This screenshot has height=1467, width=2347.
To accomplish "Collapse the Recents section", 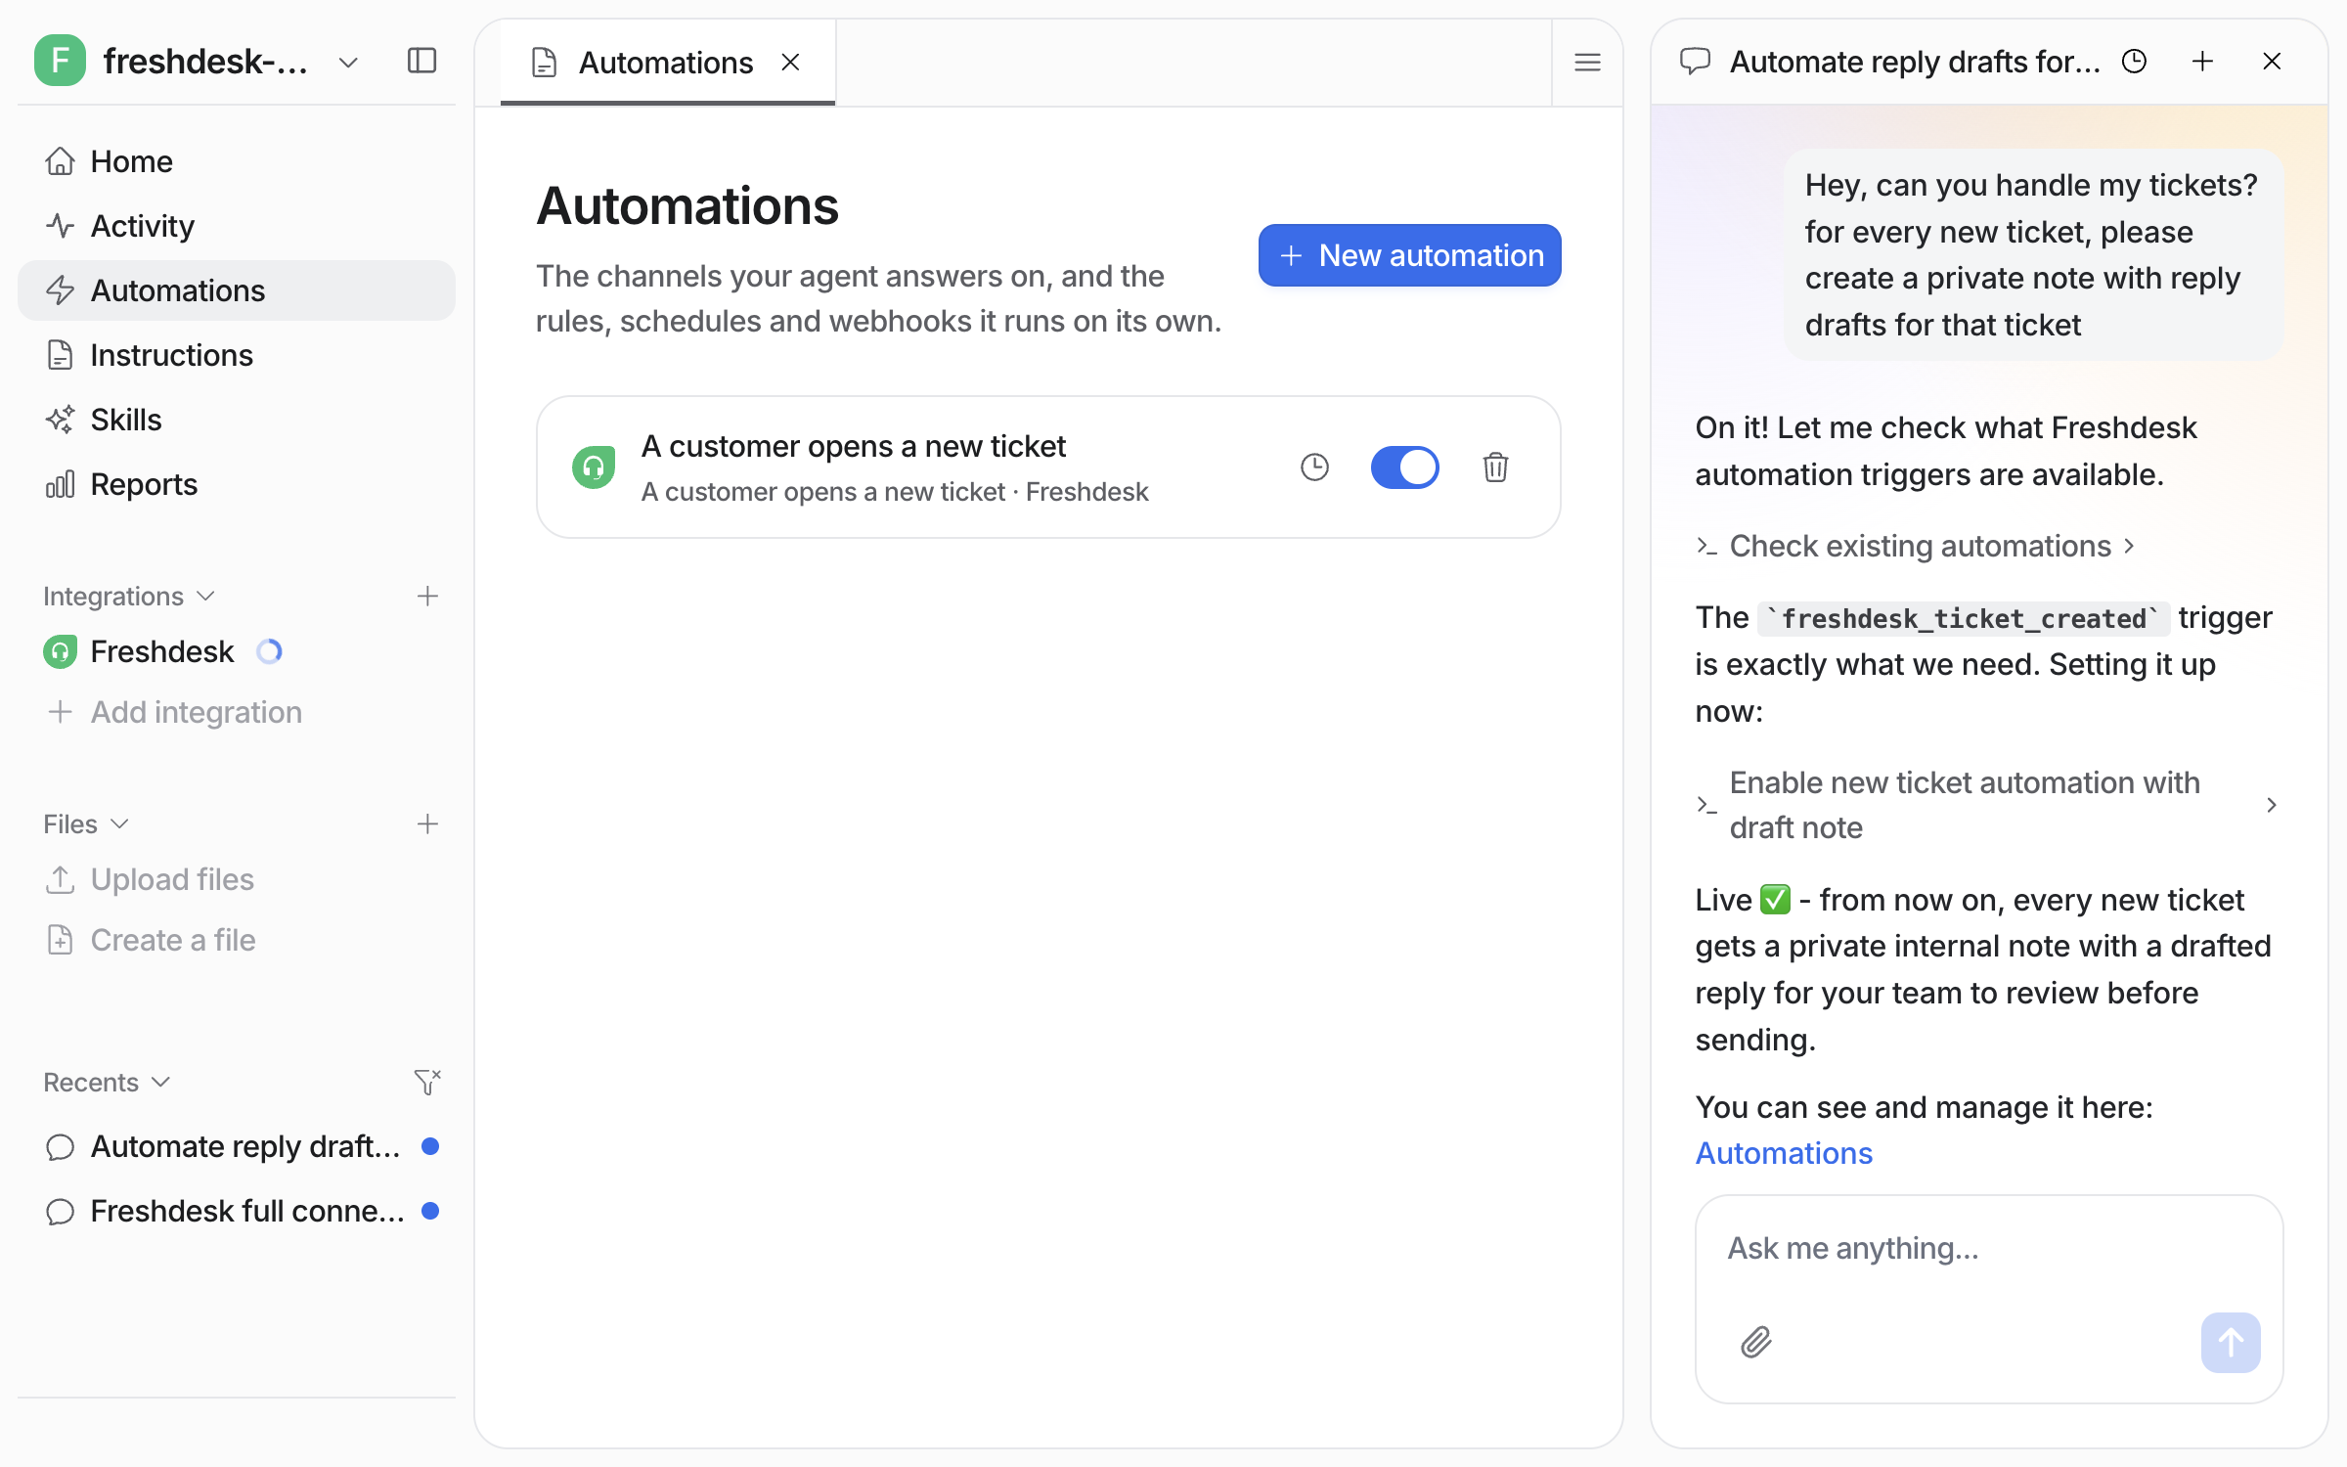I will [107, 1082].
